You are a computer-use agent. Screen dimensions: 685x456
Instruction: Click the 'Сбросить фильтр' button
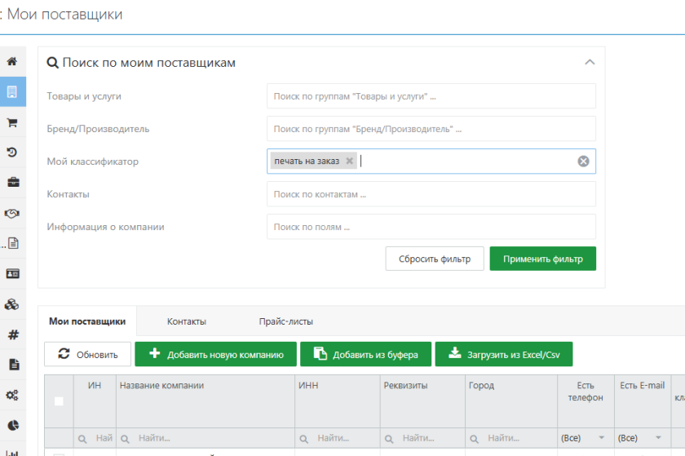point(434,259)
